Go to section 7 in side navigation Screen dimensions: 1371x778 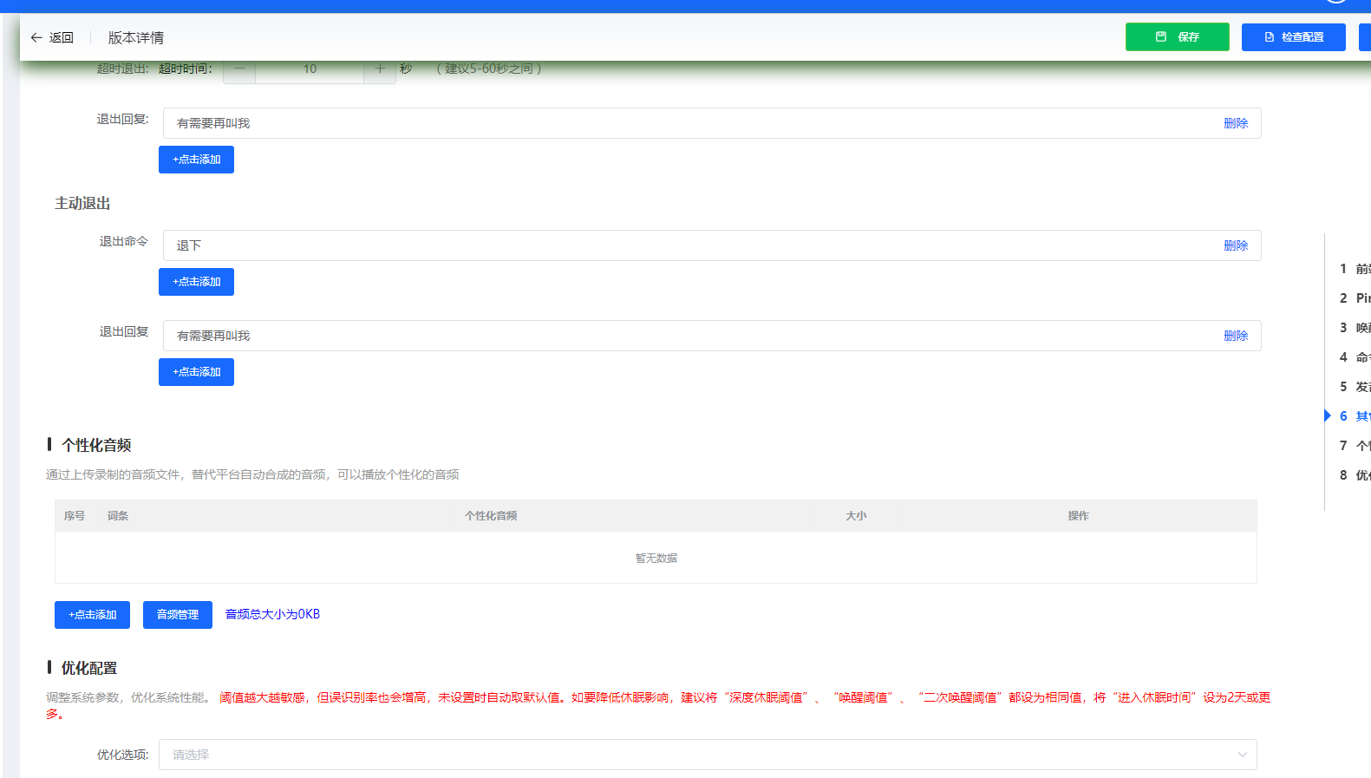pos(1354,446)
